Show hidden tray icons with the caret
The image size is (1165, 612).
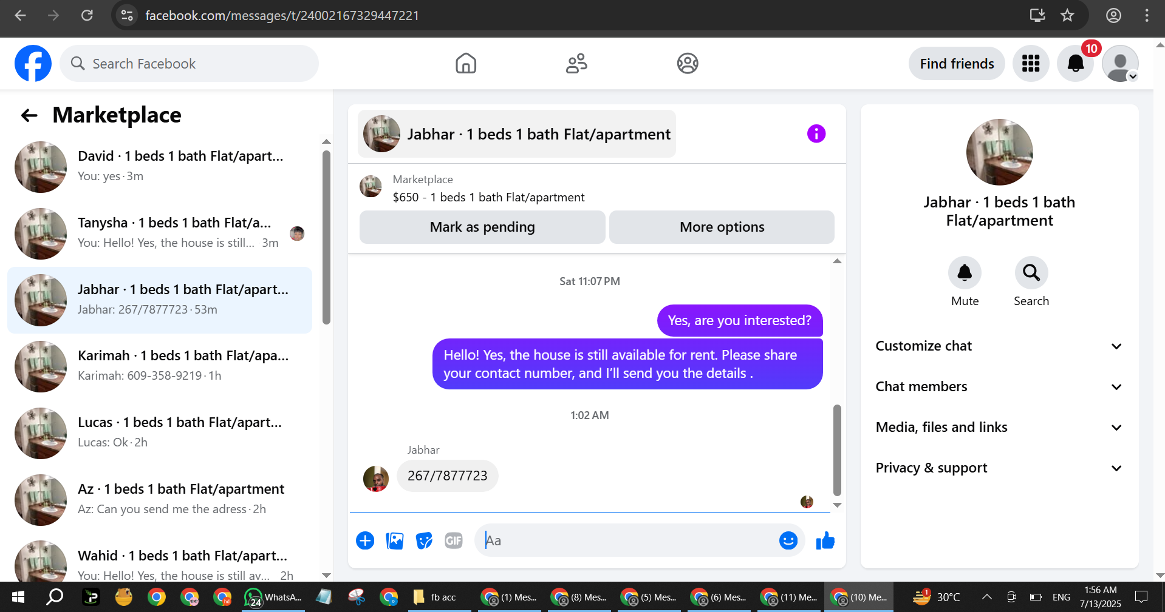(987, 597)
